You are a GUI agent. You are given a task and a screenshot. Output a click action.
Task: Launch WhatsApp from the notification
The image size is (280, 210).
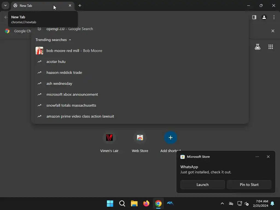click(x=203, y=185)
